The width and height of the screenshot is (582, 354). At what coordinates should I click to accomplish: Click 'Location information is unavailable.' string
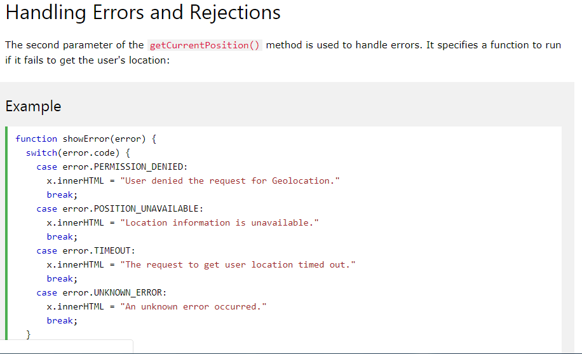[219, 223]
